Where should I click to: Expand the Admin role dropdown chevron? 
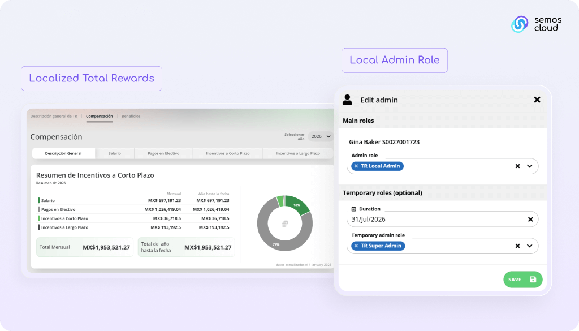point(530,166)
